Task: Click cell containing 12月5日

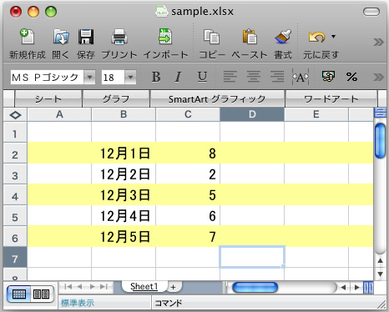Action: [124, 236]
